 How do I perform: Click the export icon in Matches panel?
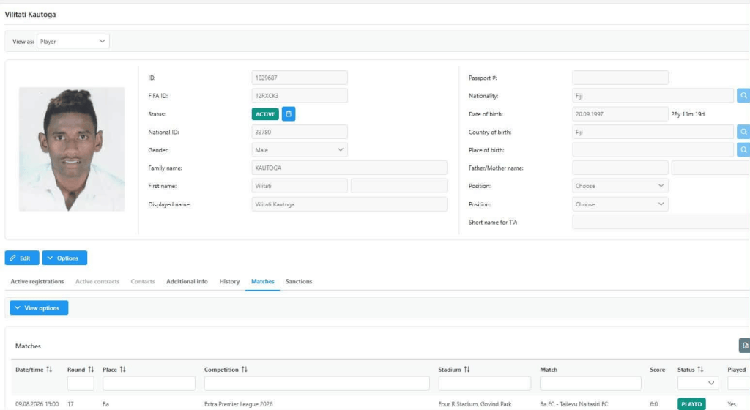click(x=745, y=346)
